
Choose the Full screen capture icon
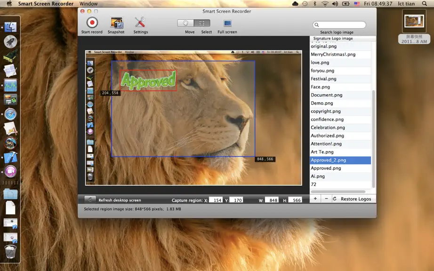tap(227, 23)
